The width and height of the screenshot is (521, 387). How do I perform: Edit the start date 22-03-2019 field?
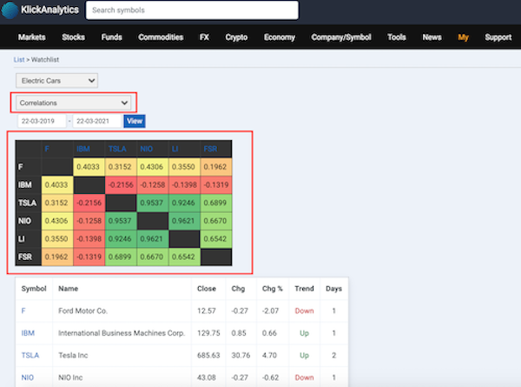coord(42,121)
